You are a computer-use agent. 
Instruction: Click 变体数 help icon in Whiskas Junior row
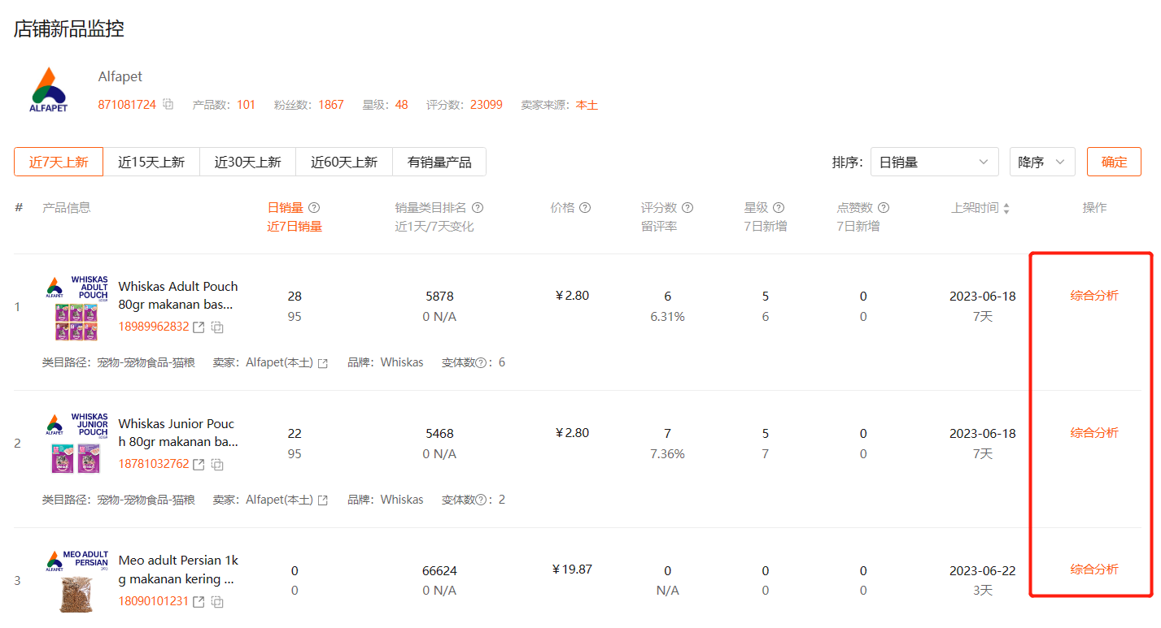tap(481, 500)
